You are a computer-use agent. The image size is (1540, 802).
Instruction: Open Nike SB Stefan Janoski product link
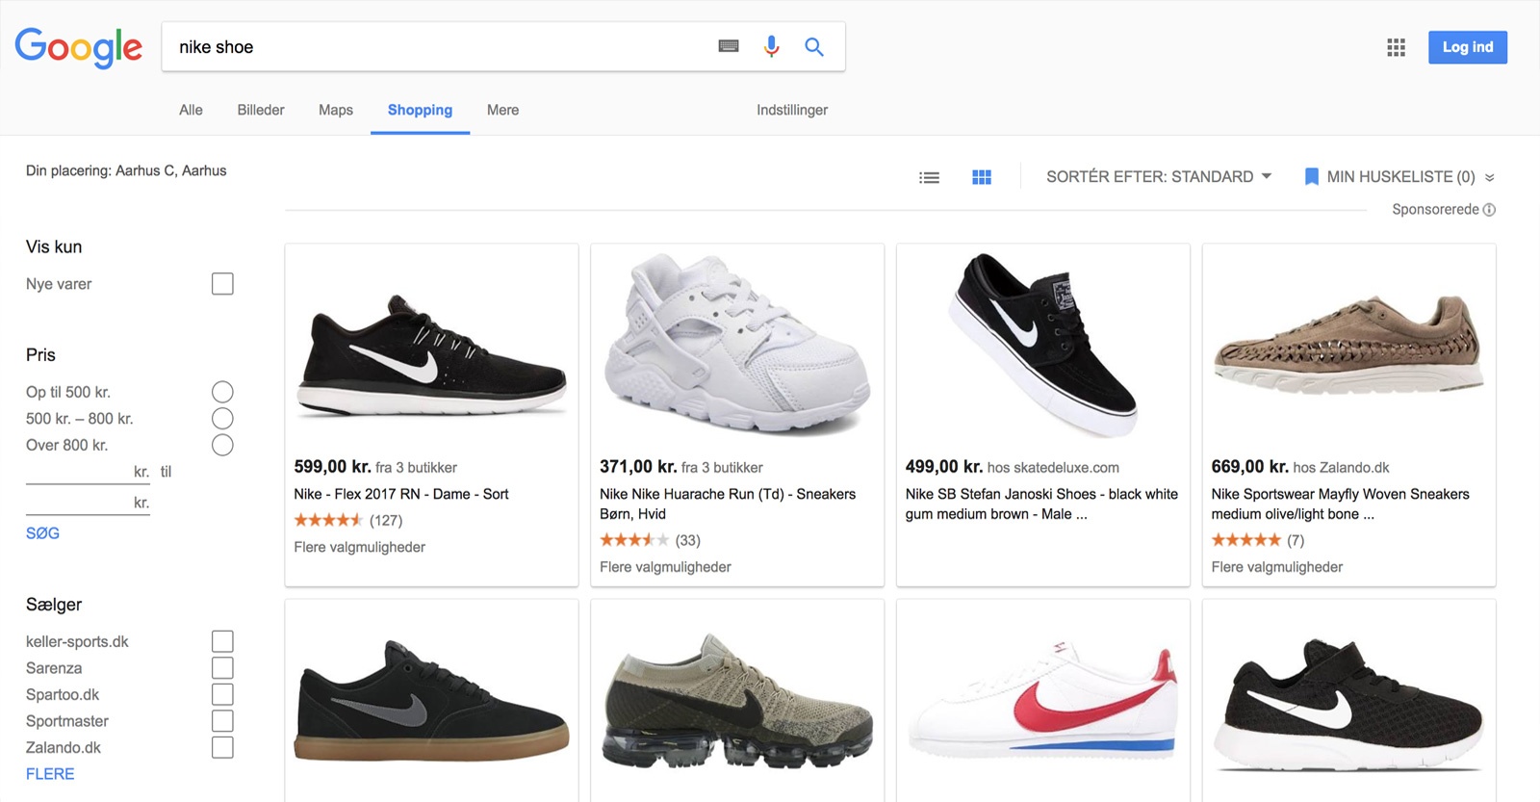pyautogui.click(x=1041, y=504)
